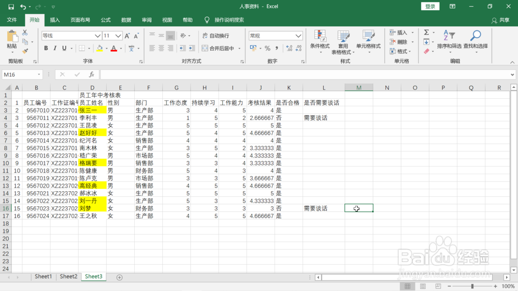Click the Clear eraser icon

[x=426, y=51]
